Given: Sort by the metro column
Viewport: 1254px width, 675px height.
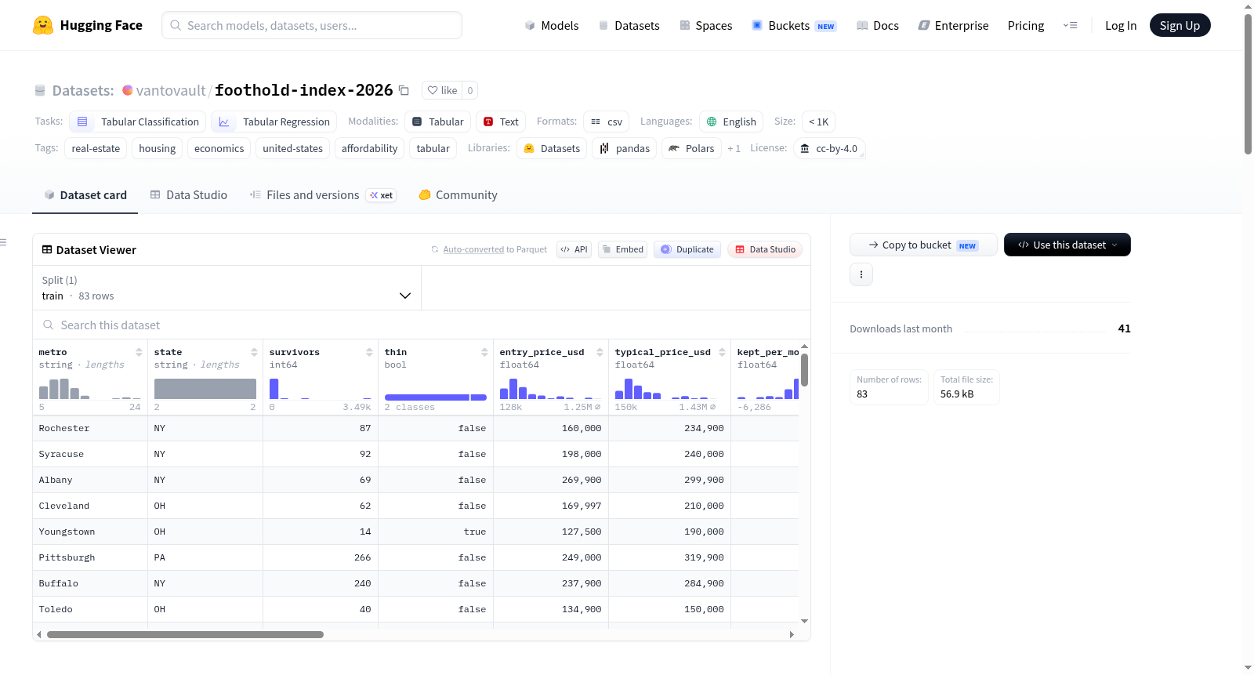Looking at the screenshot, I should tap(139, 352).
